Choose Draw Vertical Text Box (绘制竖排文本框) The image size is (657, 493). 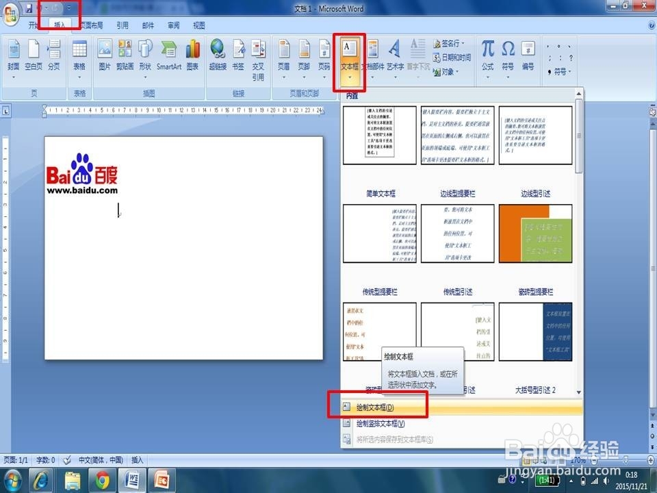pos(461,423)
